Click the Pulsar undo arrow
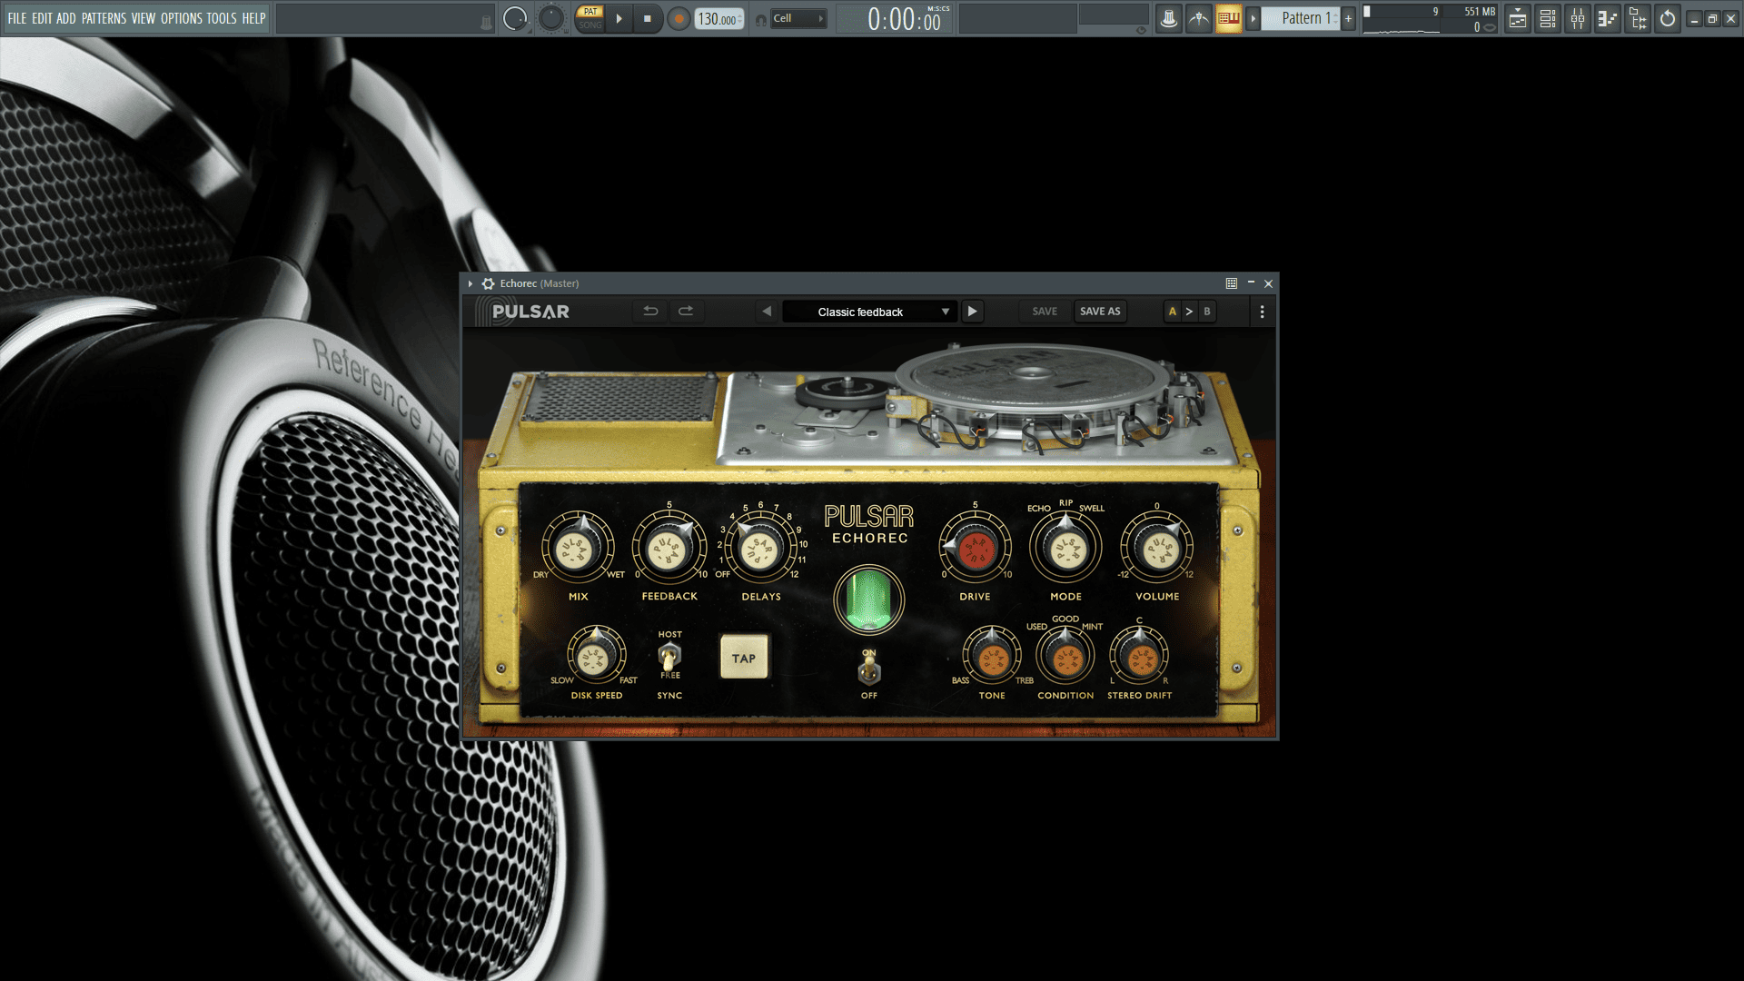Image resolution: width=1744 pixels, height=981 pixels. 650,312
